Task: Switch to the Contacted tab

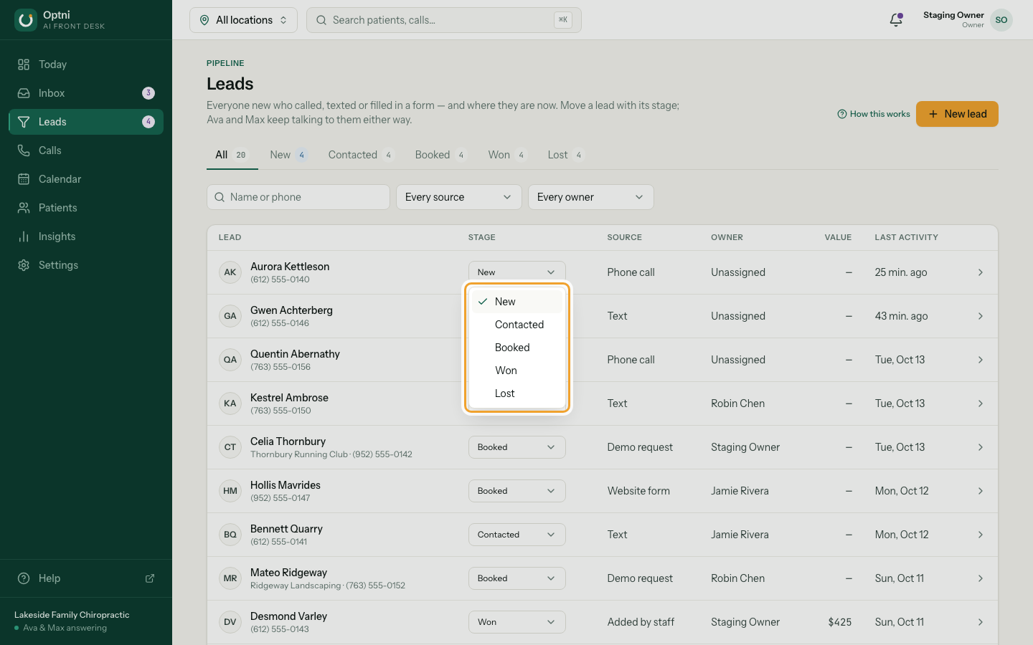Action: point(361,155)
